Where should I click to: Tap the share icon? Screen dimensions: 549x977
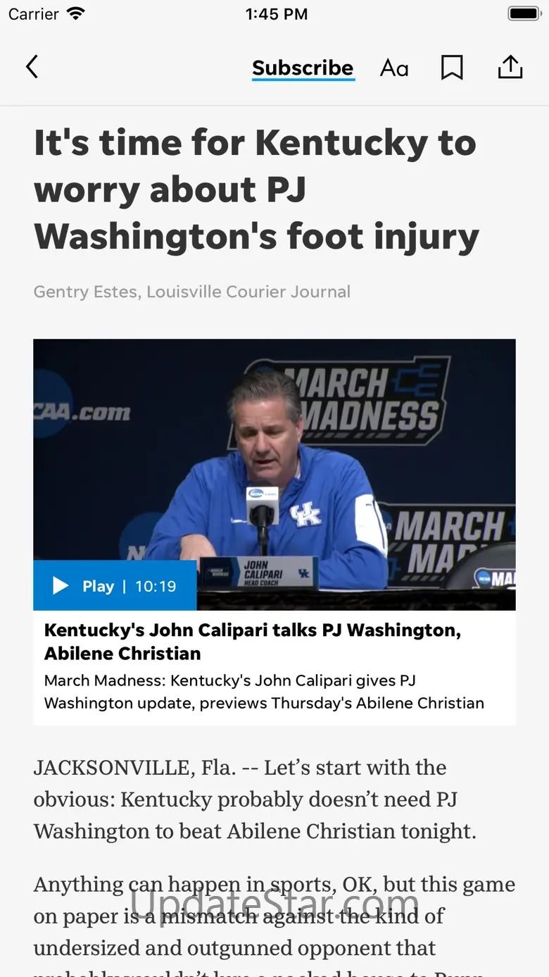pos(510,67)
